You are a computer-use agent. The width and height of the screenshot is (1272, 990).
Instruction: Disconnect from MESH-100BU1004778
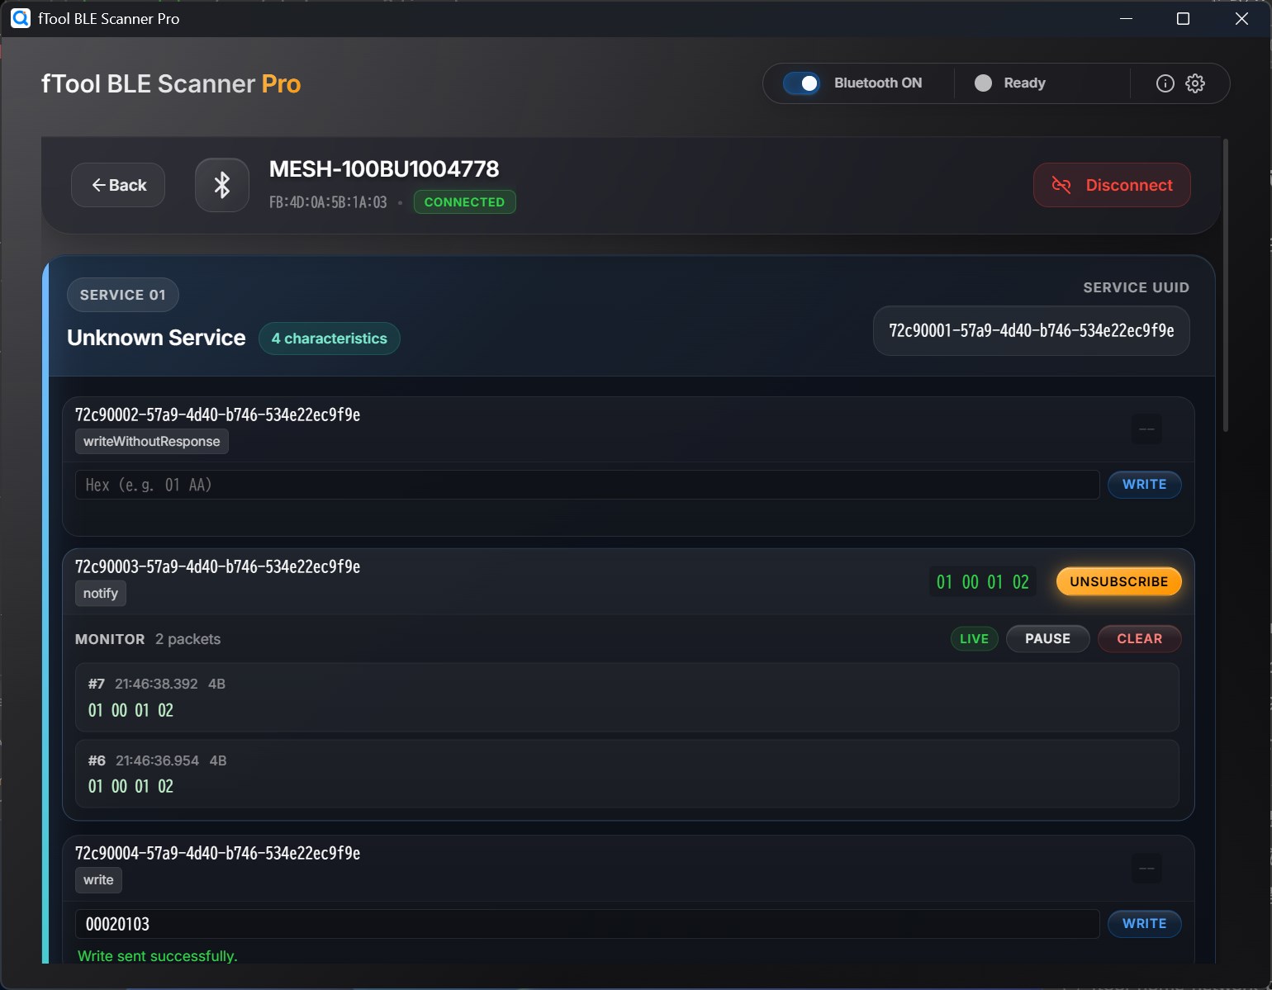[x=1111, y=185]
